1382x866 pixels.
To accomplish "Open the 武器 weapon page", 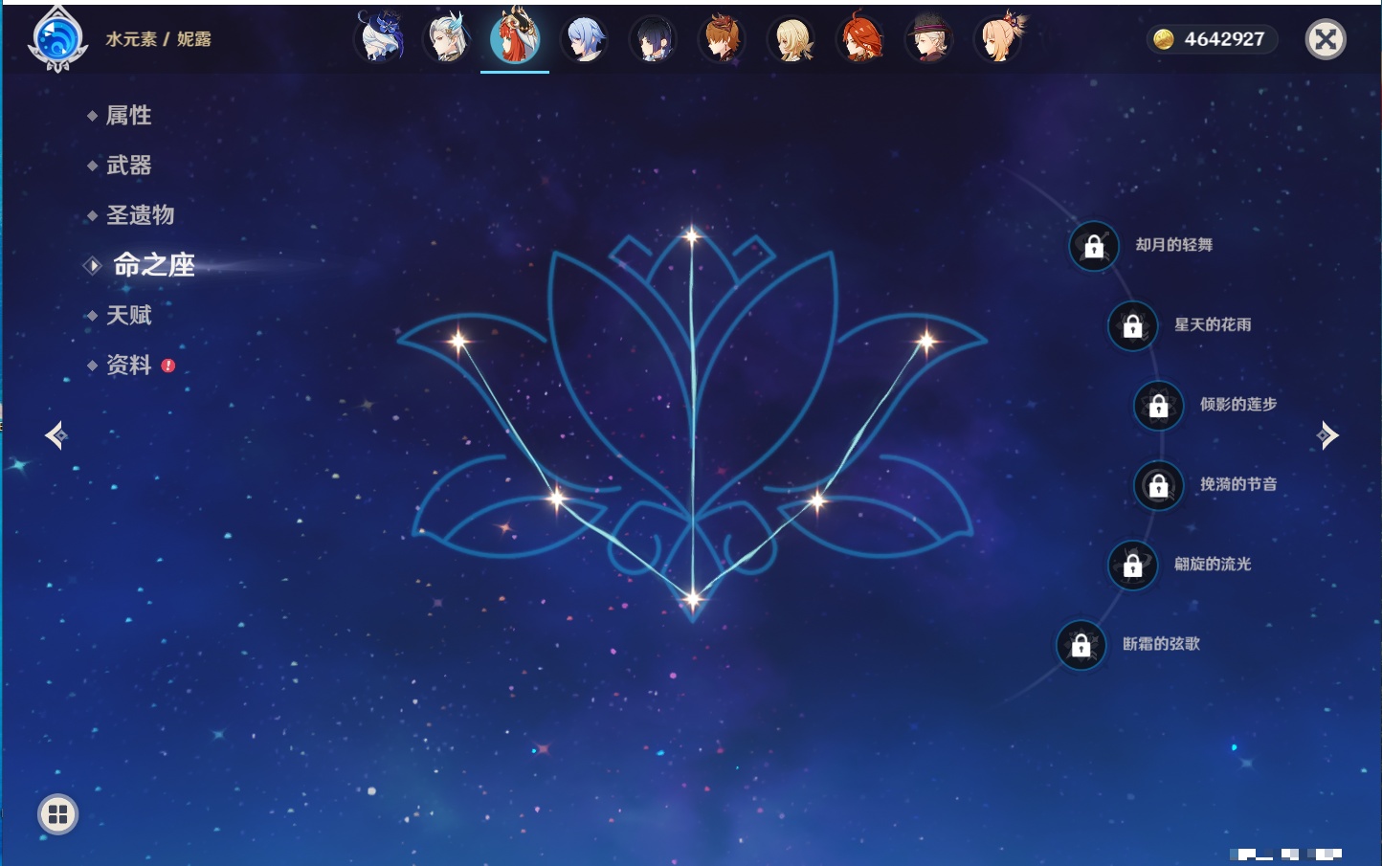I will tap(128, 166).
